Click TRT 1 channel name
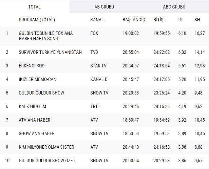This screenshot has width=209, height=169. pyautogui.click(x=96, y=106)
